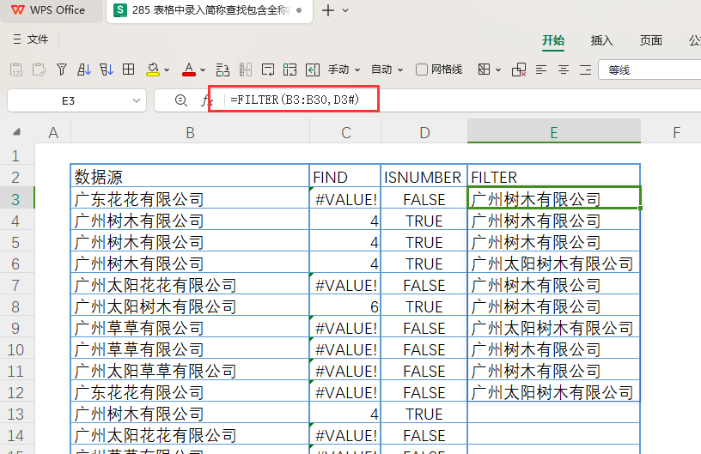Screen dimensions: 701x454
Task: Select cell B11 广州太阳草草有限公司
Action: [x=190, y=371]
